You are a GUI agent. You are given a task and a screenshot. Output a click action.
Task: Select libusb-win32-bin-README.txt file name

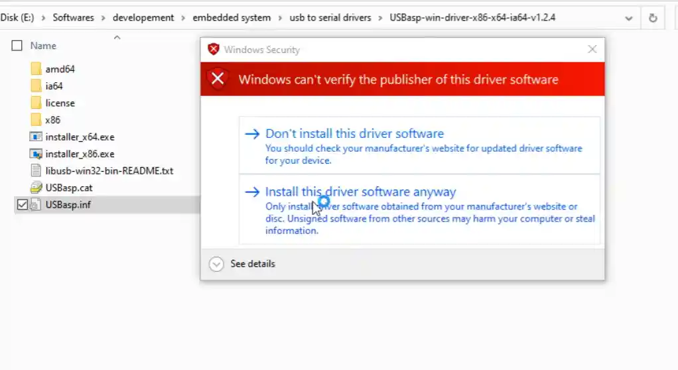[x=109, y=170]
